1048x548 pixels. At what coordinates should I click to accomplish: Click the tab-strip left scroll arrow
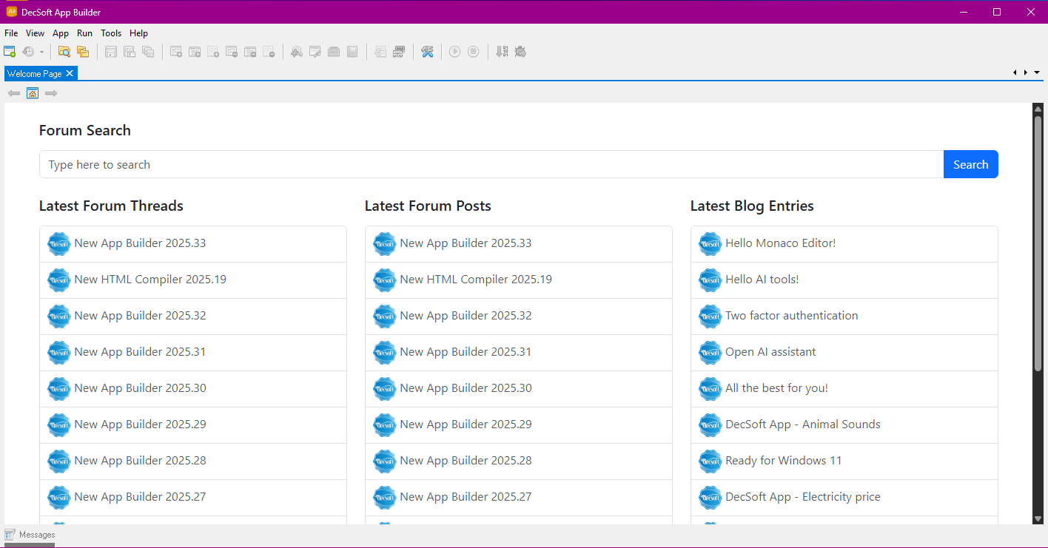[1015, 72]
